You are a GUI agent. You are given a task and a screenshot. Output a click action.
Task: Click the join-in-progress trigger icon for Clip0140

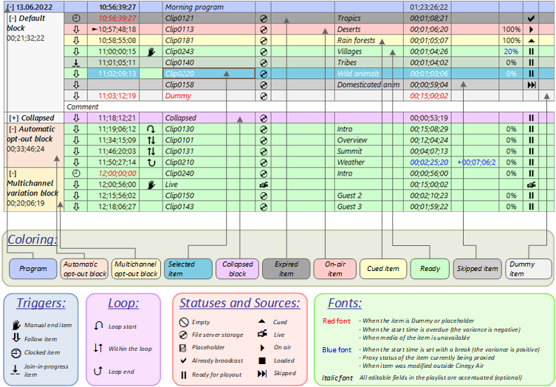77,63
